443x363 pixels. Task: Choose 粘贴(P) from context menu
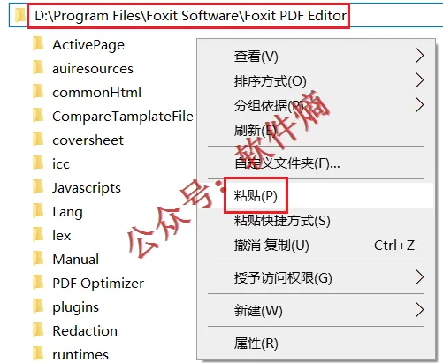pos(316,195)
